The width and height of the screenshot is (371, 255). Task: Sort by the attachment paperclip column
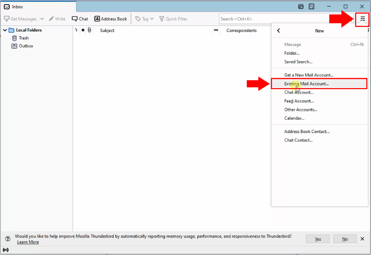[x=89, y=30]
